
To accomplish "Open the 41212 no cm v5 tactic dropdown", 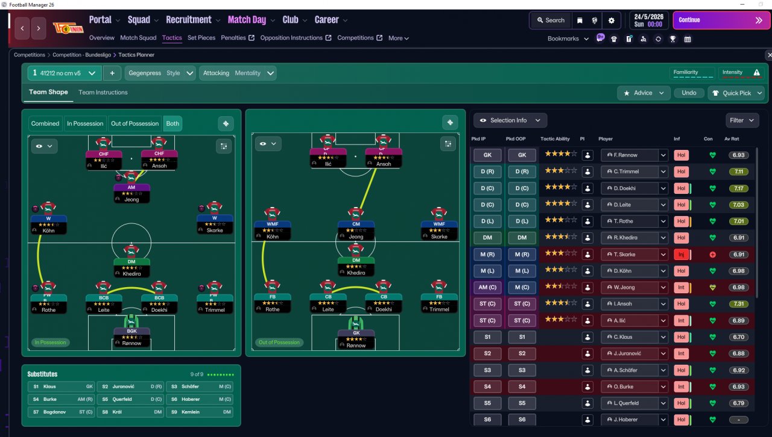I will [x=65, y=73].
